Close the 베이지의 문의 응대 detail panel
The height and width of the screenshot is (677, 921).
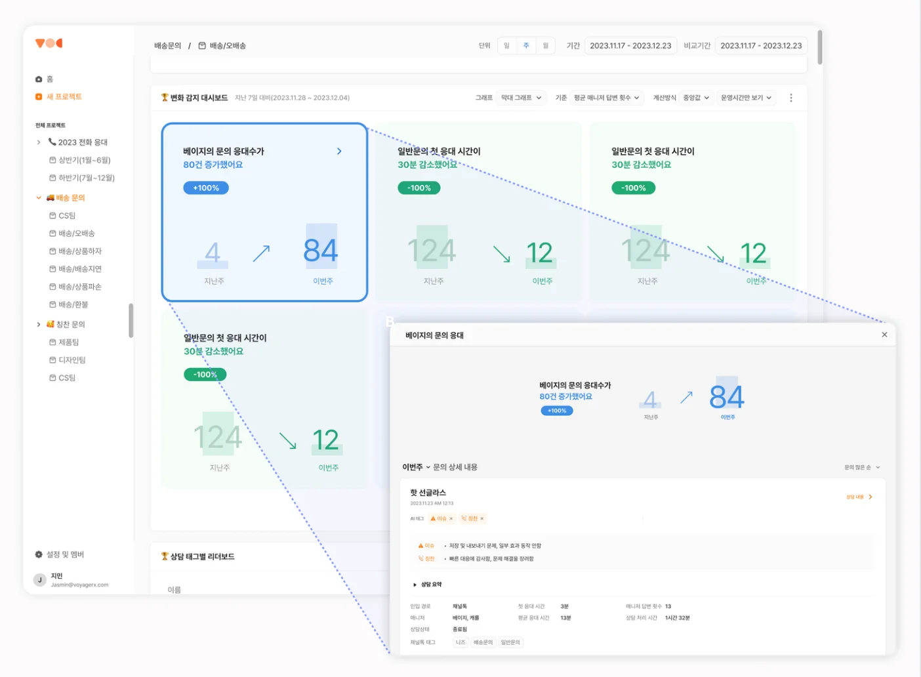884,335
